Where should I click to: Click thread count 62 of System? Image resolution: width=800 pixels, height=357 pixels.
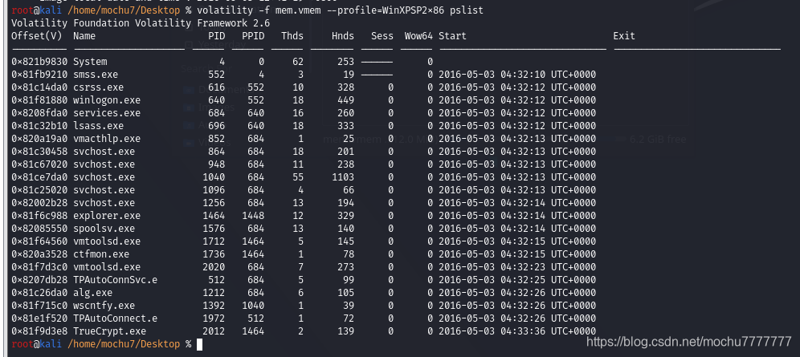pyautogui.click(x=298, y=62)
